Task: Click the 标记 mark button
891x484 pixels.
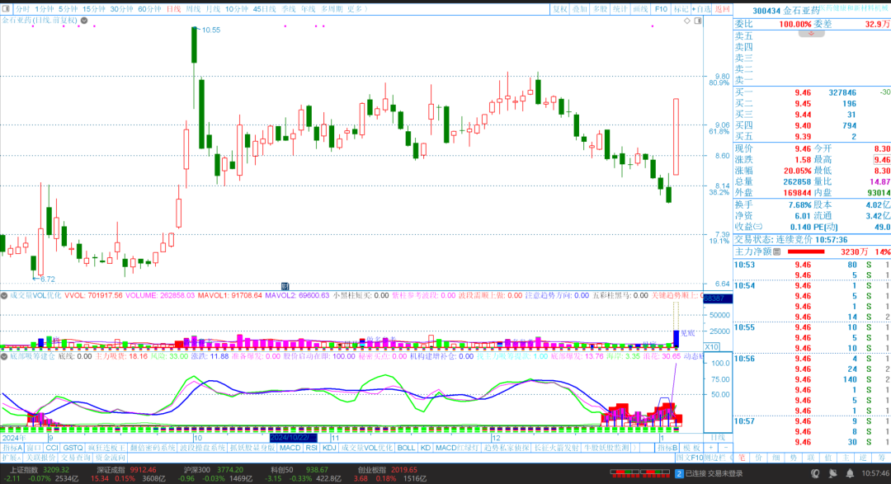Action: coord(680,9)
